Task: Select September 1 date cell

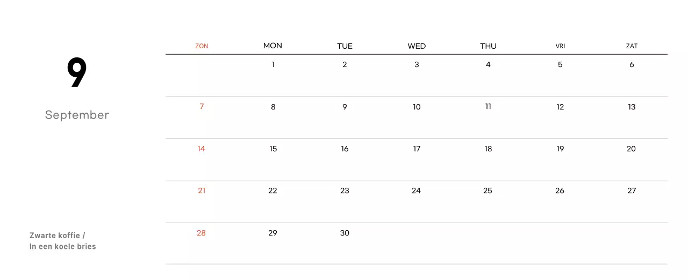Action: [273, 65]
